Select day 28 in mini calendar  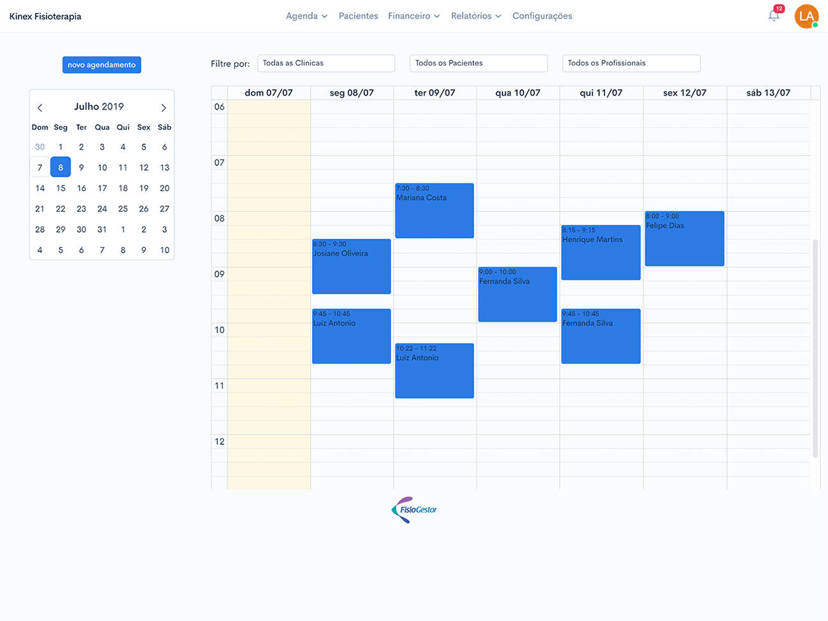point(39,229)
